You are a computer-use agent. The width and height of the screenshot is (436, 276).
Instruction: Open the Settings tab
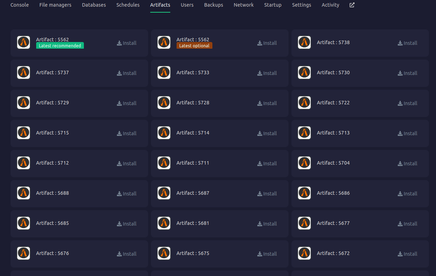[302, 5]
